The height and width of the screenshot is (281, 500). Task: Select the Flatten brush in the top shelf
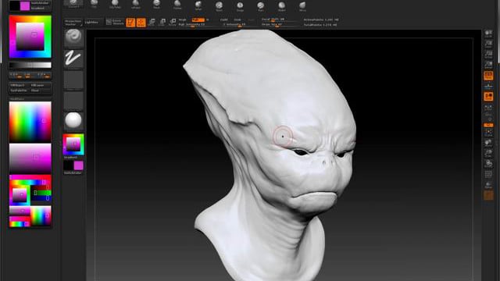tap(177, 4)
